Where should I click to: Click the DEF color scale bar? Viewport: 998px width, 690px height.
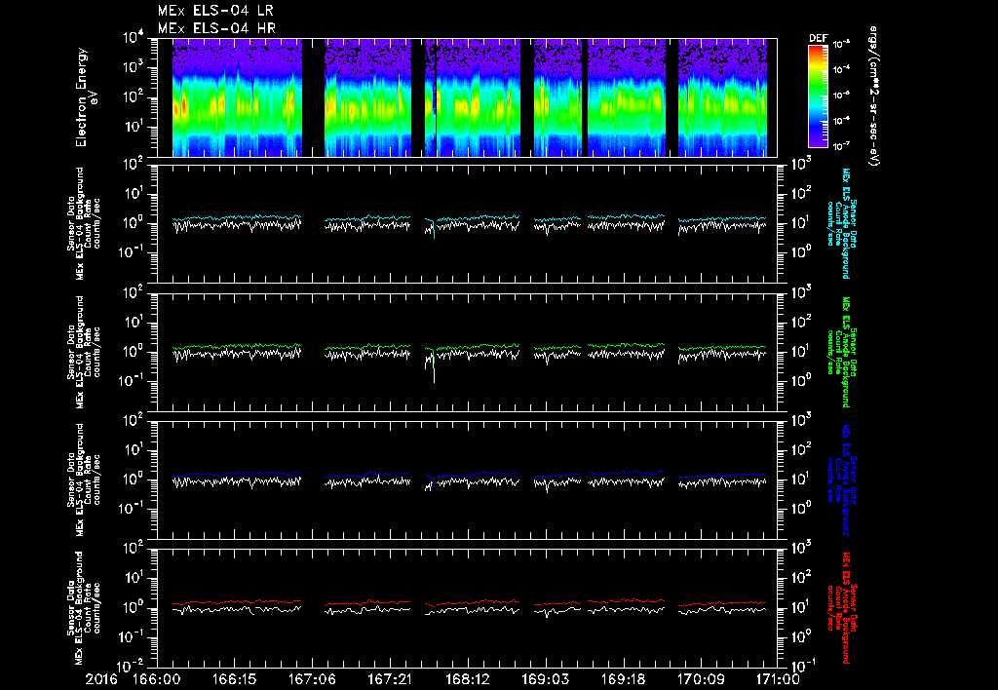pos(817,96)
